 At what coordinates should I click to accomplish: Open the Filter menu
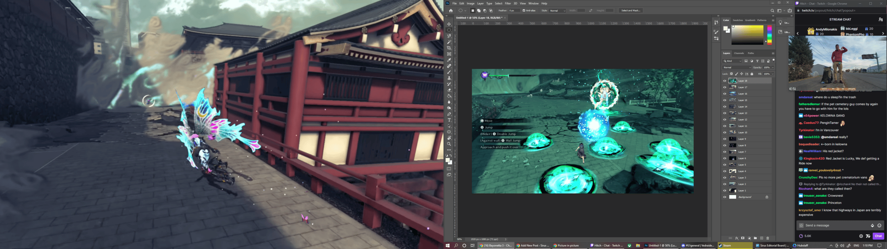click(x=508, y=3)
